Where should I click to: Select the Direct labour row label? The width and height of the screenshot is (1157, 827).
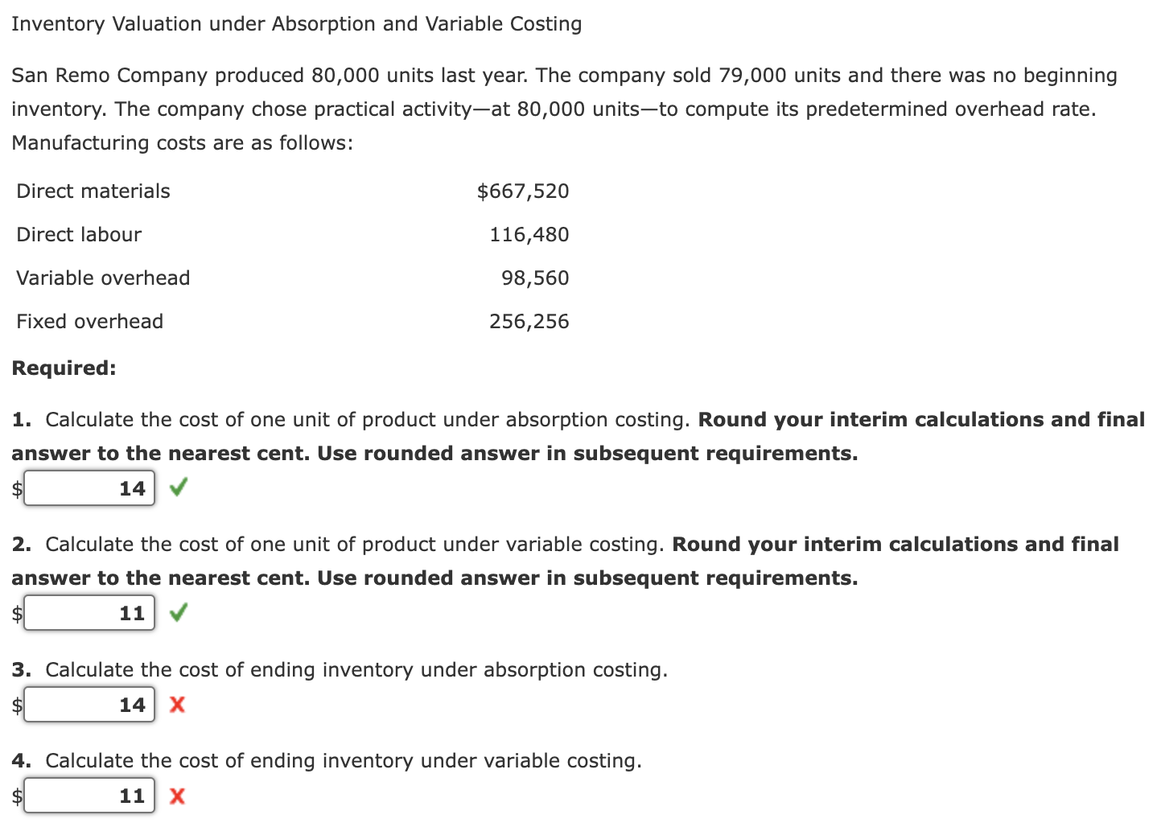[x=78, y=234]
